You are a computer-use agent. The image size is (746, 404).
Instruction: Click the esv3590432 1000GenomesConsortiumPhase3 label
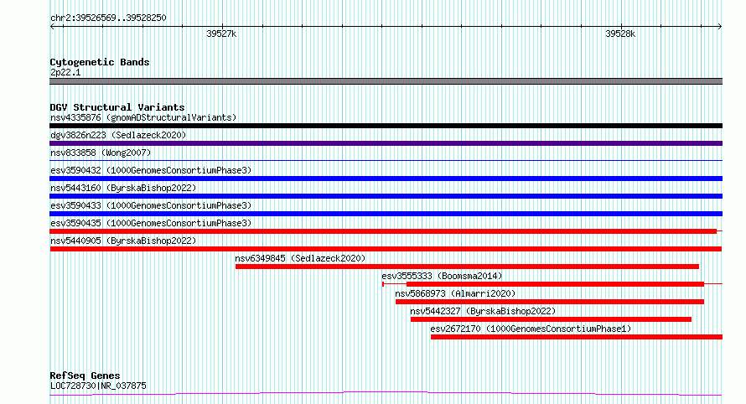coord(151,170)
